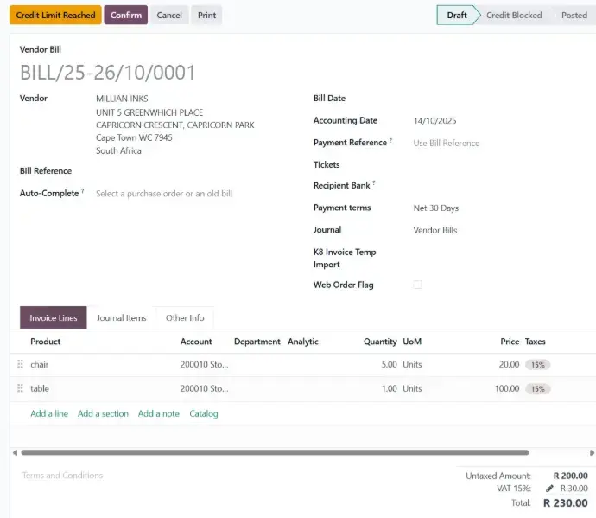Click 15% tax tag on table line

[x=538, y=389]
